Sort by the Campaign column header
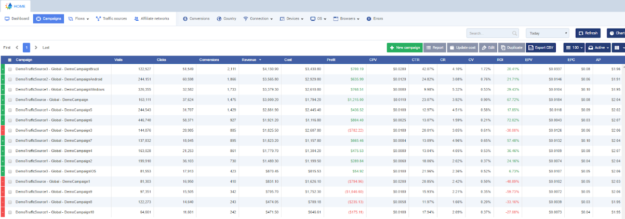The height and width of the screenshot is (219, 625). (24, 60)
